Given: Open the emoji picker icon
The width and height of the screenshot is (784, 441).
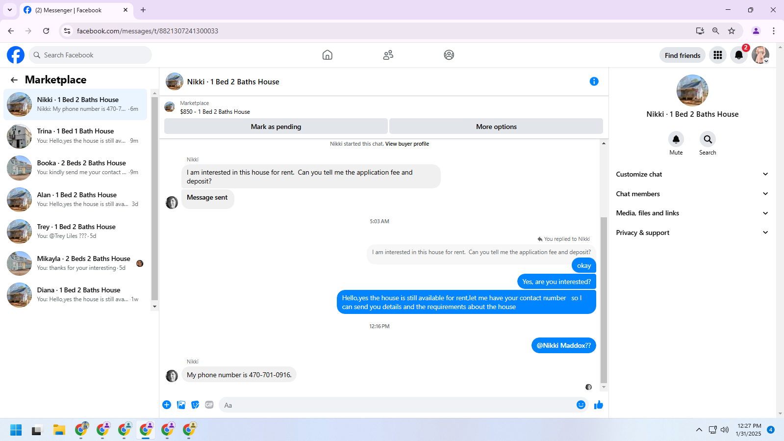Looking at the screenshot, I should pos(581,405).
